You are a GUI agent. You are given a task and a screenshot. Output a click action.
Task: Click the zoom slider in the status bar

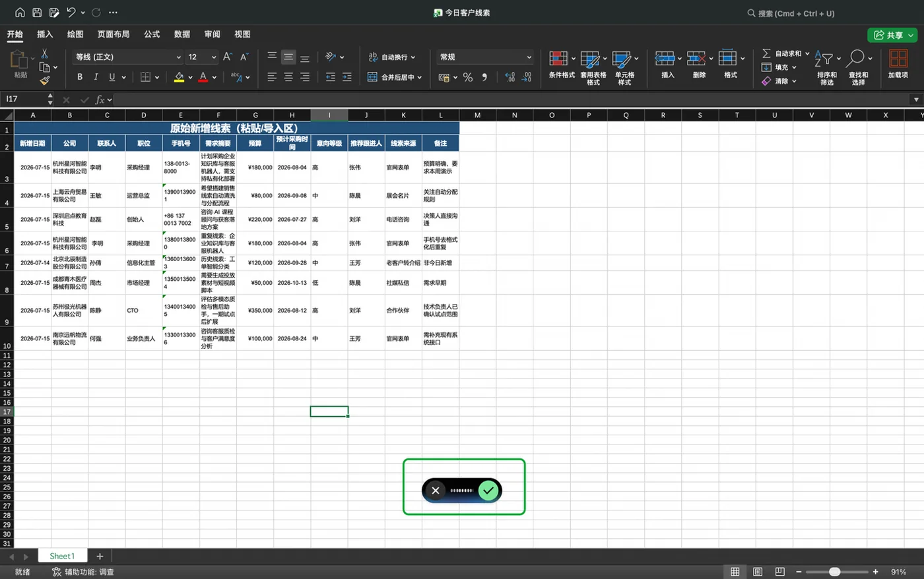[x=837, y=572]
